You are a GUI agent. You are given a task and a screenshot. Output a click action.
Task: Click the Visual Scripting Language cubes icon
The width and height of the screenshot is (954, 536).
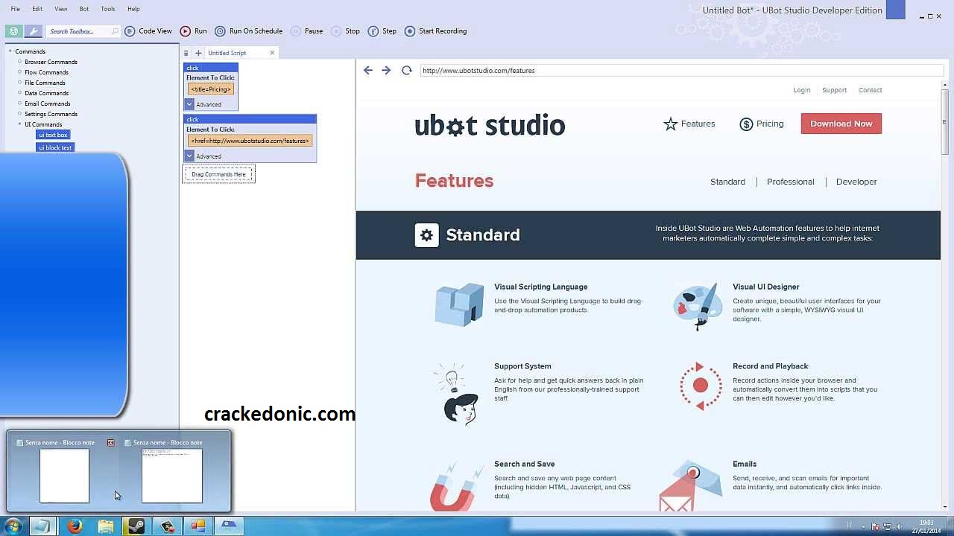[x=459, y=304]
